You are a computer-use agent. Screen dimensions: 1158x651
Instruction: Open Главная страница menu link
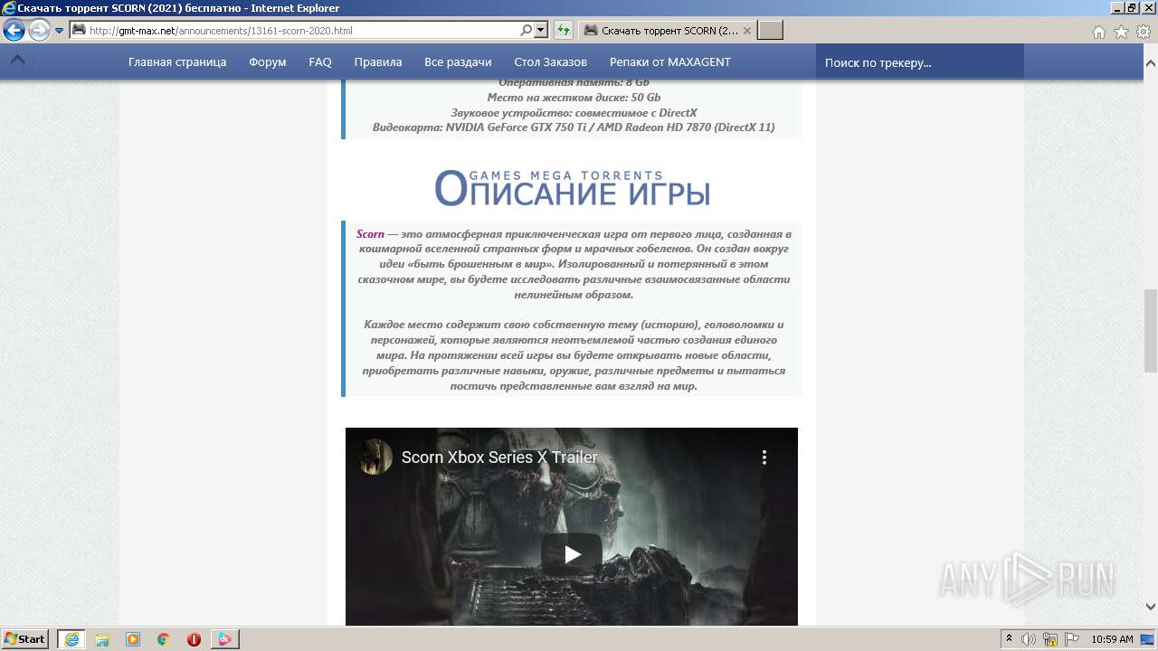click(177, 62)
